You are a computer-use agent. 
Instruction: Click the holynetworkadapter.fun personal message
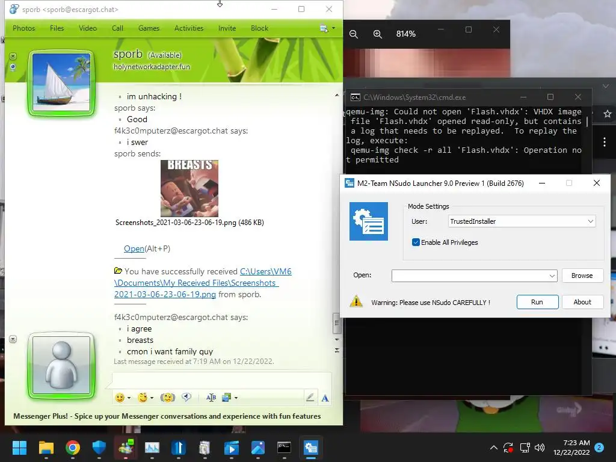pyautogui.click(x=152, y=67)
